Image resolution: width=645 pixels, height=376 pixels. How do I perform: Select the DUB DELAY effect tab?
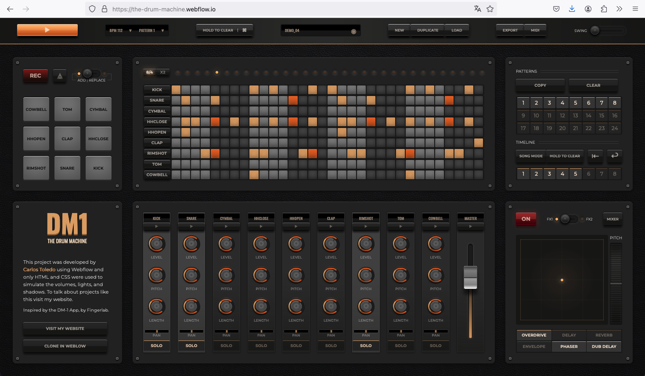pos(604,347)
